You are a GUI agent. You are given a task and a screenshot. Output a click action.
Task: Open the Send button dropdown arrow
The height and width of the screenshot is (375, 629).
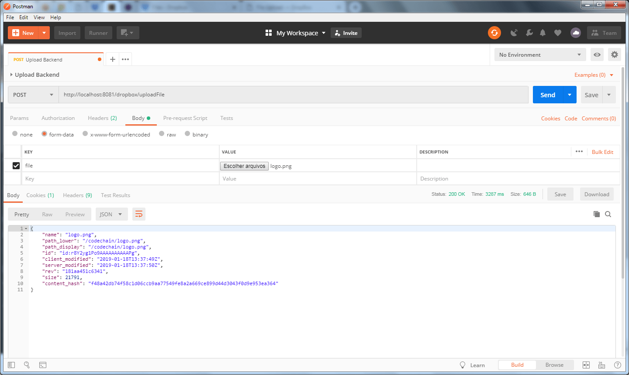coord(570,95)
